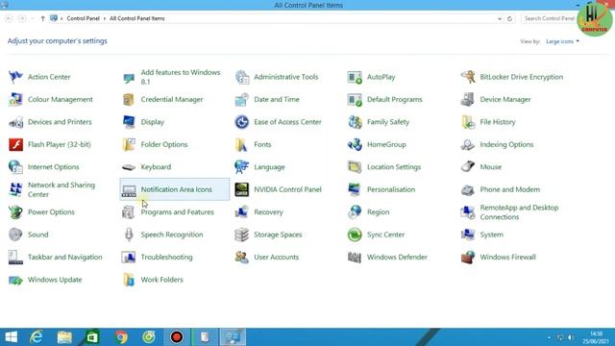615x346 pixels.
Task: Select All Control Panel Items breadcrumb
Action: (x=136, y=18)
